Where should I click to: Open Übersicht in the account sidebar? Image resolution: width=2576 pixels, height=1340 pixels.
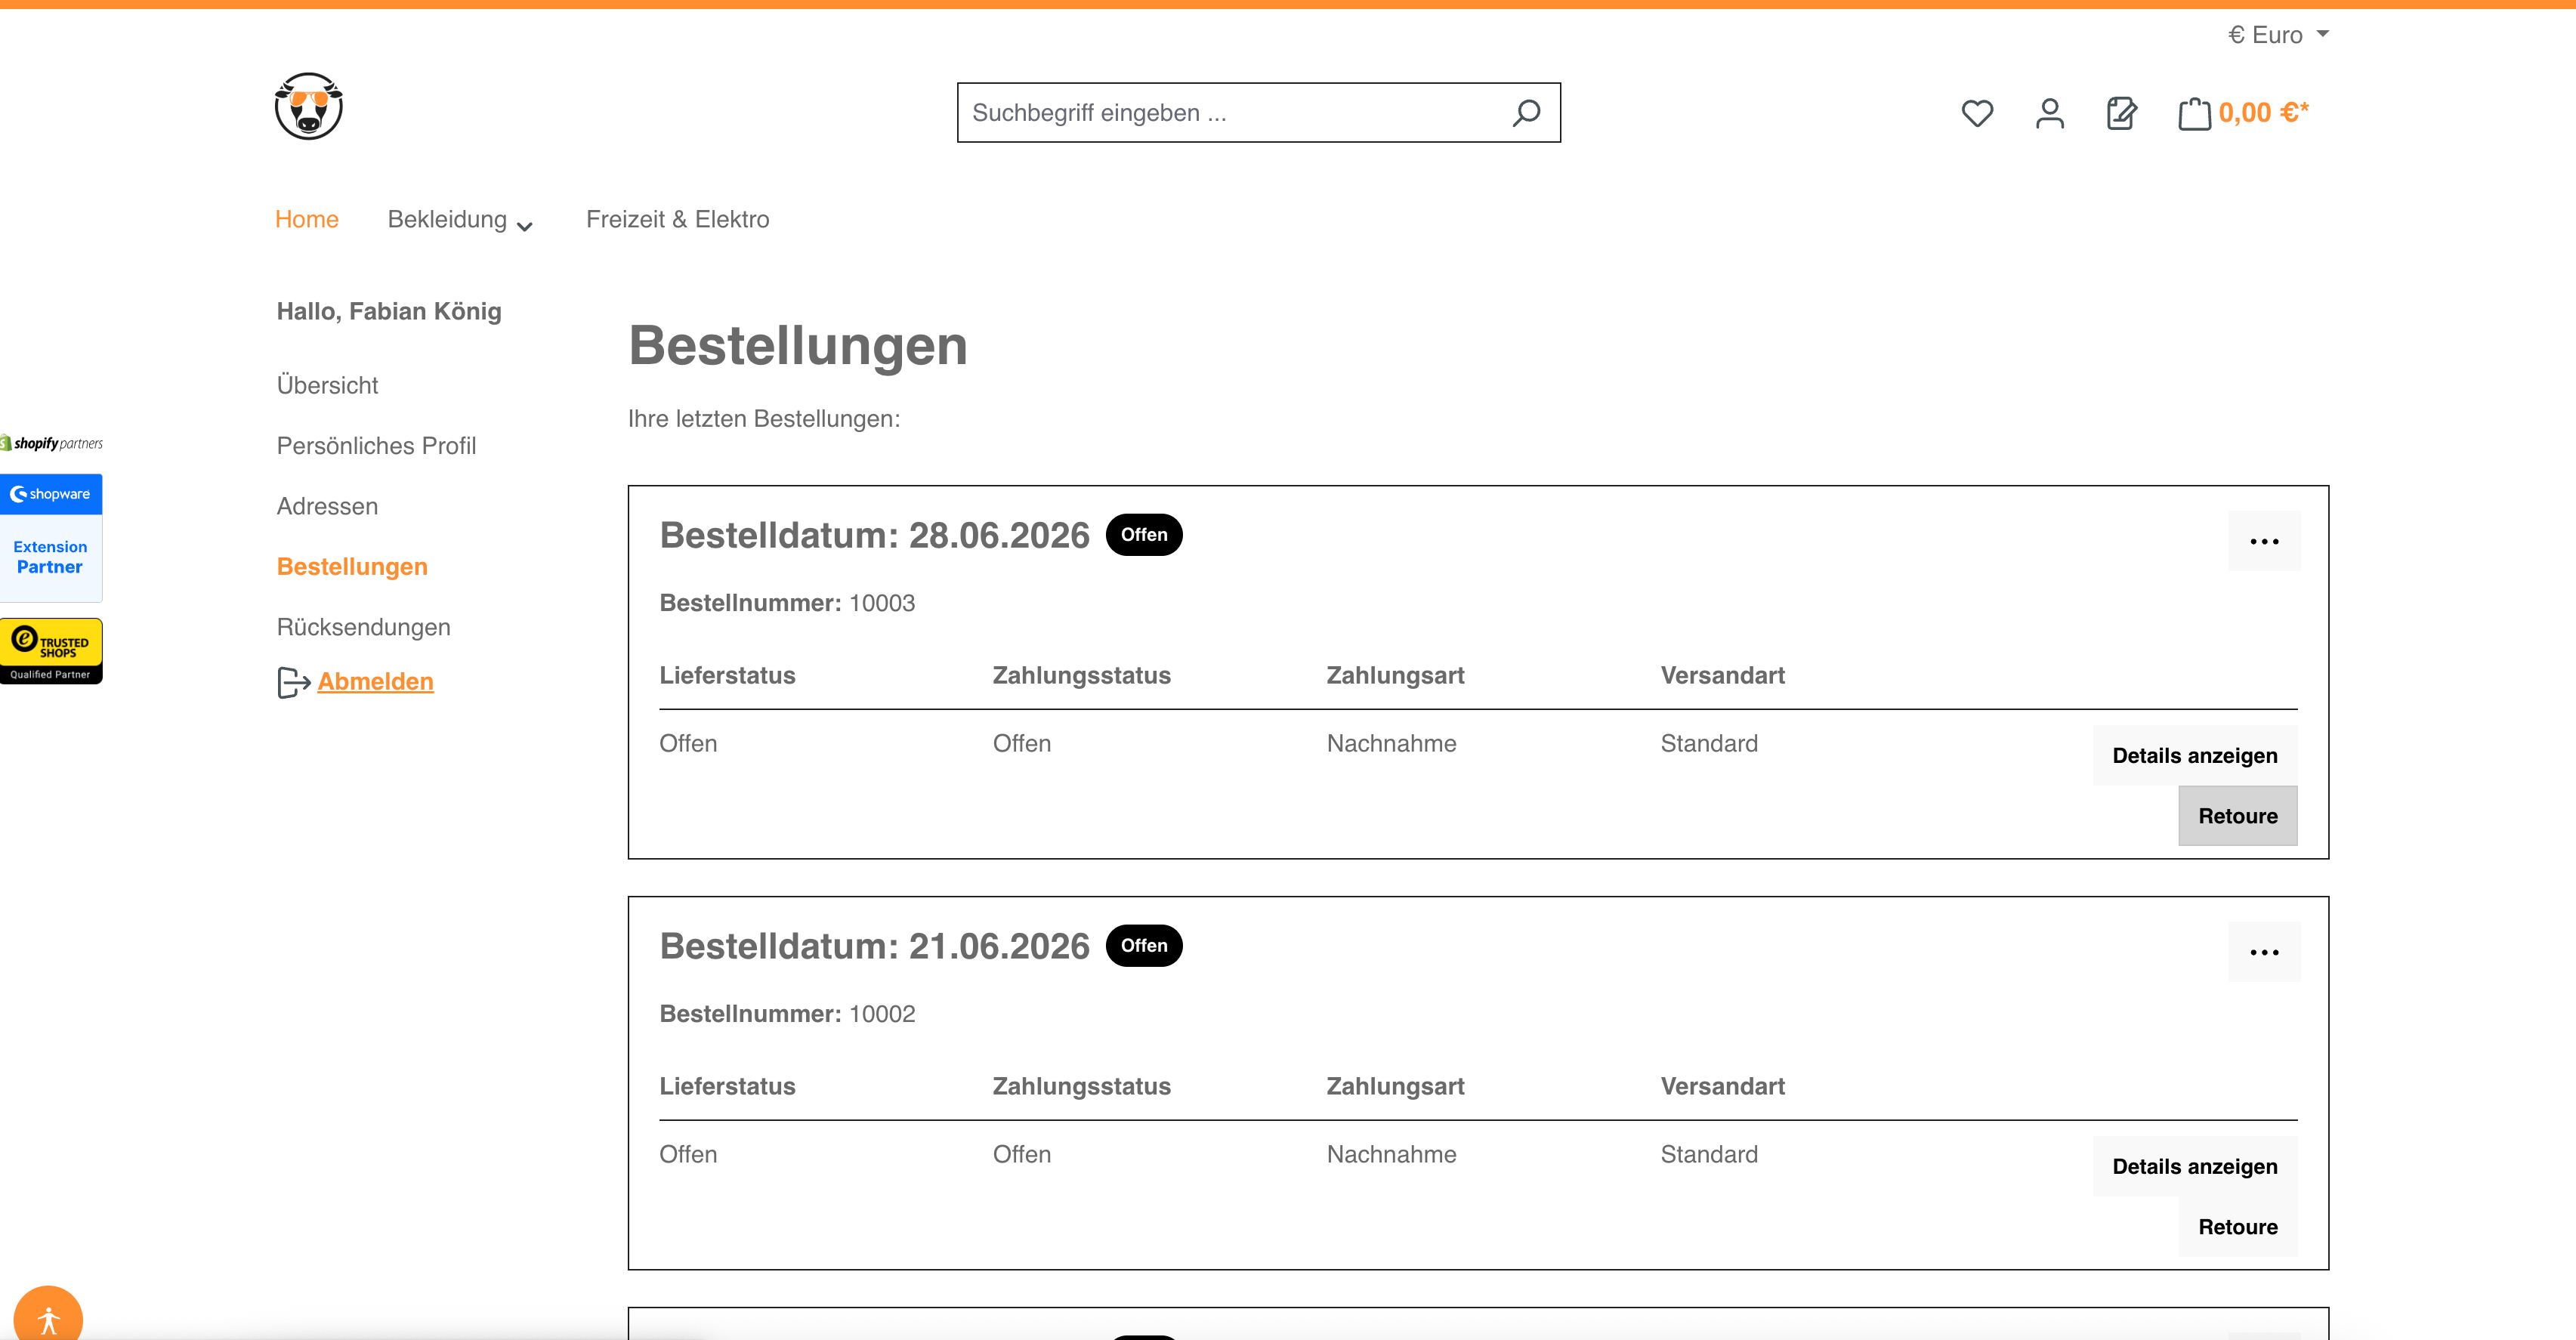[328, 385]
